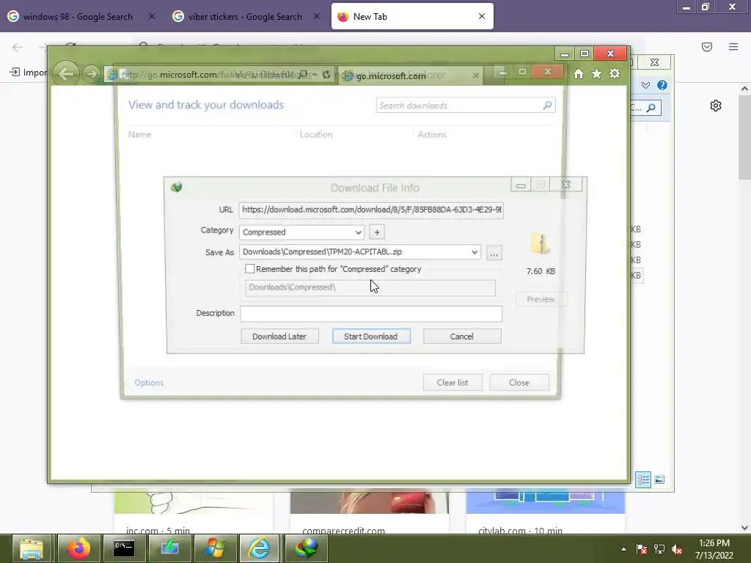Click help question mark in background window

click(662, 85)
